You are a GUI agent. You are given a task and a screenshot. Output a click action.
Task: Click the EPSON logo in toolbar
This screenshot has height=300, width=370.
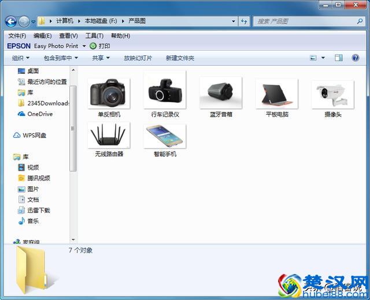(19, 46)
